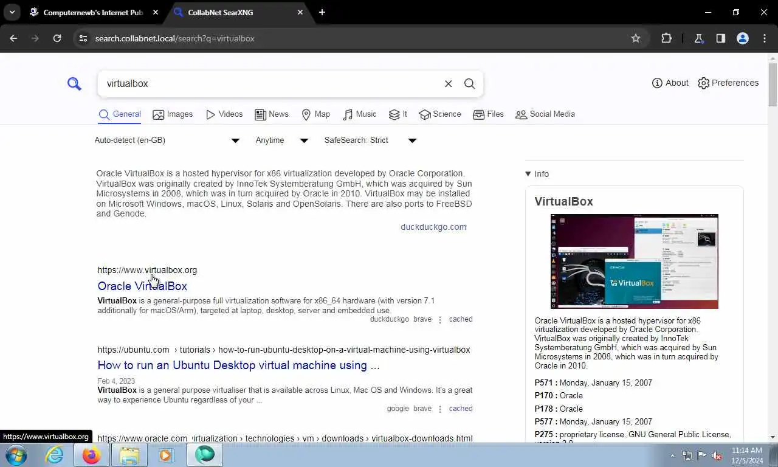Viewport: 778px width, 467px height.
Task: Open a new browser tab
Action: [x=322, y=12]
